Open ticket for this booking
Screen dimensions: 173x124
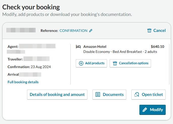point(149,95)
